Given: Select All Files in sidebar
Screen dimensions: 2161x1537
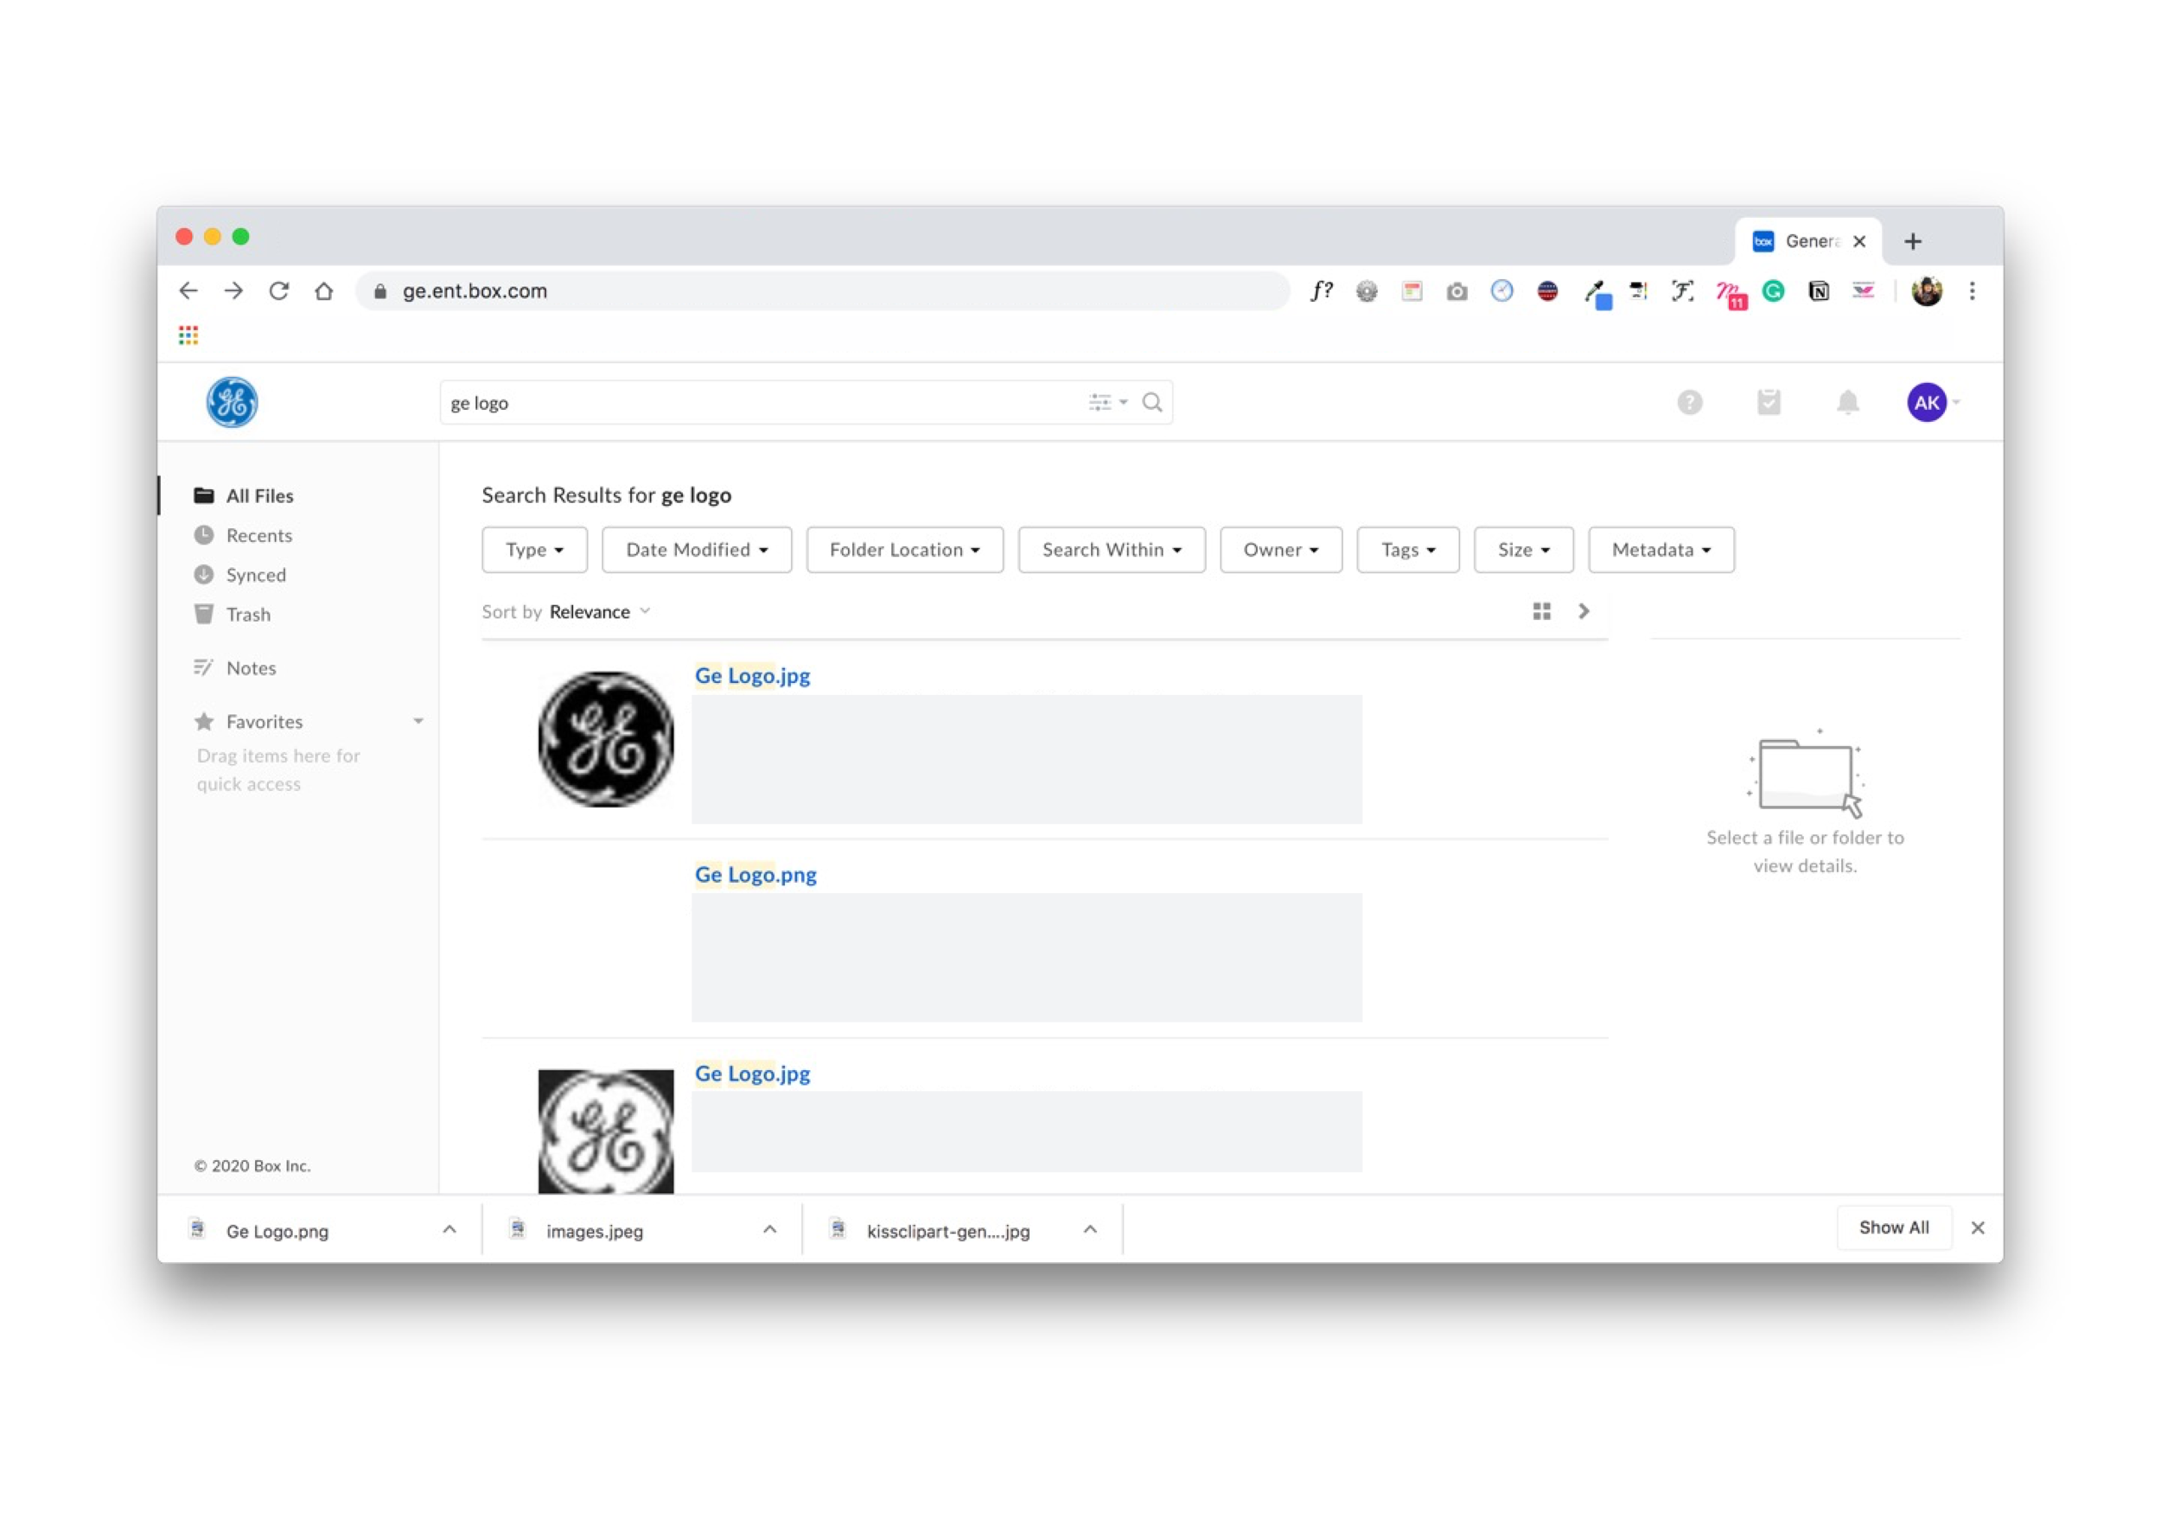Looking at the screenshot, I should (259, 496).
